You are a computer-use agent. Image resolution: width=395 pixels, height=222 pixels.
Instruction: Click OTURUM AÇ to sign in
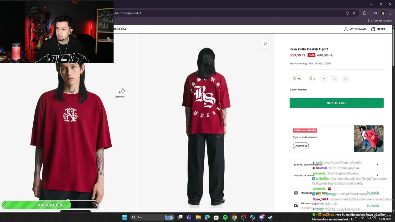point(358,29)
